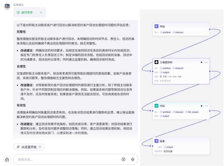Click the problem tag in 代码 node
The height and width of the screenshot is (166, 224).
tap(165, 112)
